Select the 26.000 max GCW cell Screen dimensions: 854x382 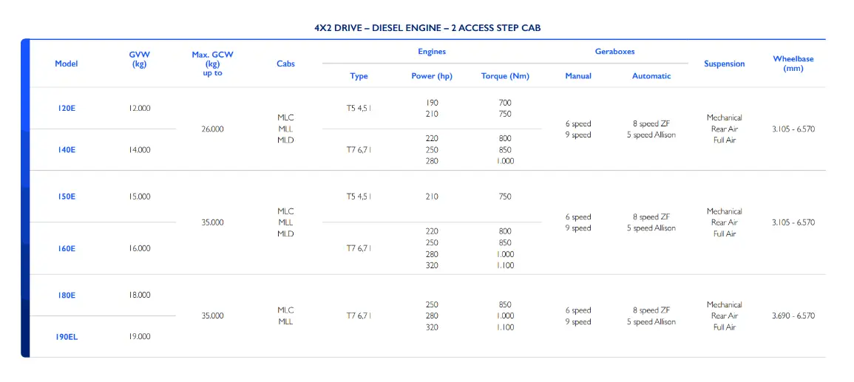point(212,129)
